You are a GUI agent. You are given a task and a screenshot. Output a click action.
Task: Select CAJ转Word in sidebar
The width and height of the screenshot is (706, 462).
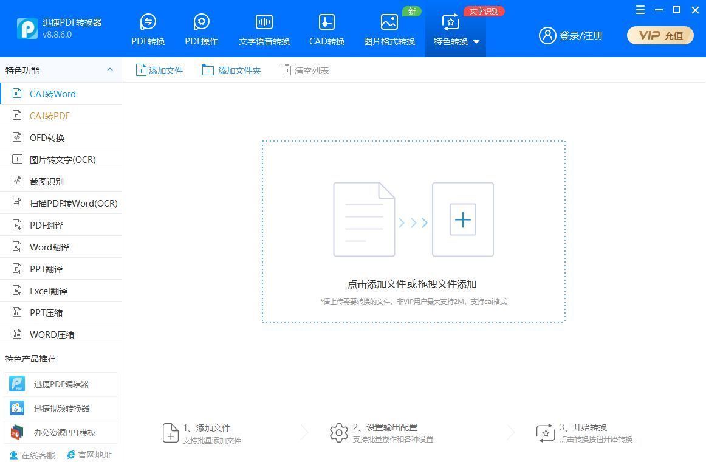click(61, 94)
